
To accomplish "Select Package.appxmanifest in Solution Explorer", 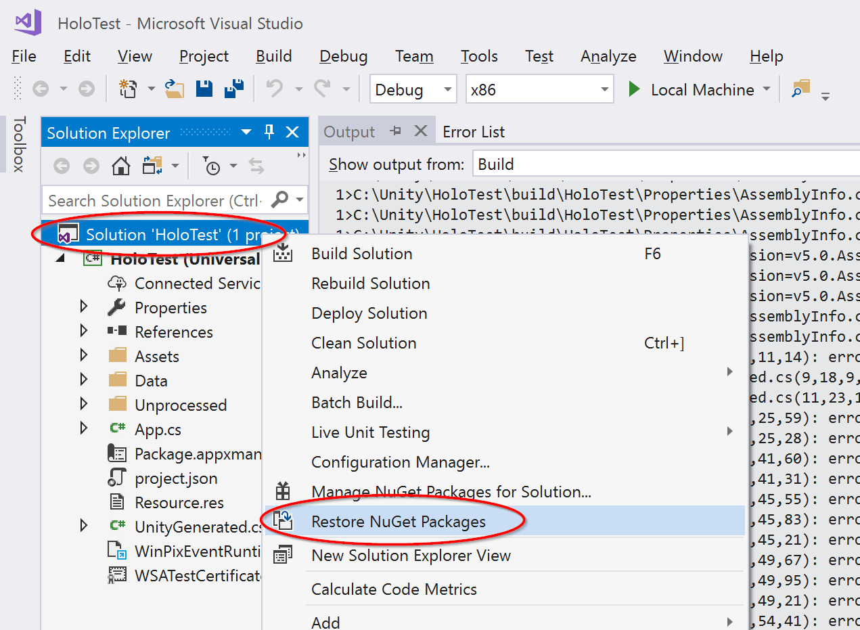I will (198, 454).
